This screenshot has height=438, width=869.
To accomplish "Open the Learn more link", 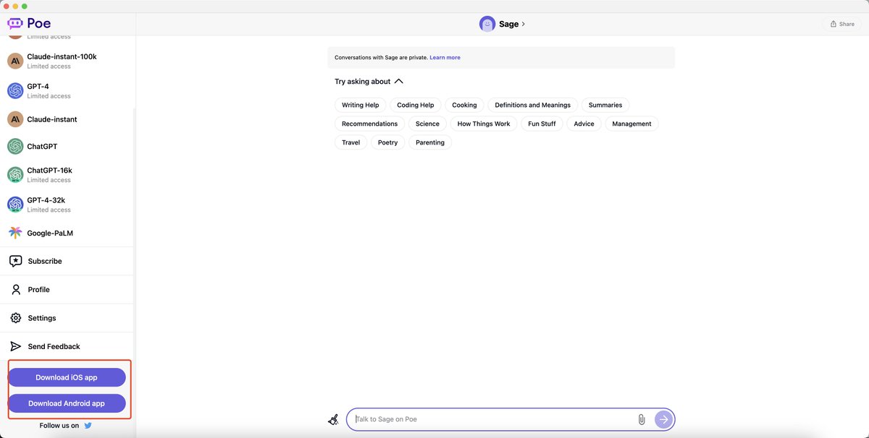I will 445,57.
